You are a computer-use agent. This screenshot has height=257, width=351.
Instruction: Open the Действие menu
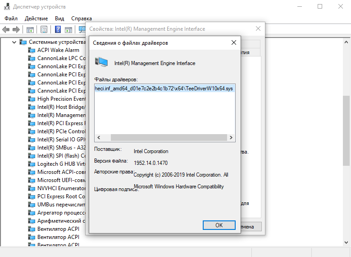(x=36, y=19)
